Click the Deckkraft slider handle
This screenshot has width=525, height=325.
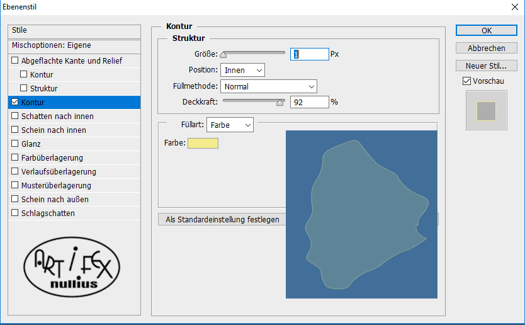(x=280, y=103)
